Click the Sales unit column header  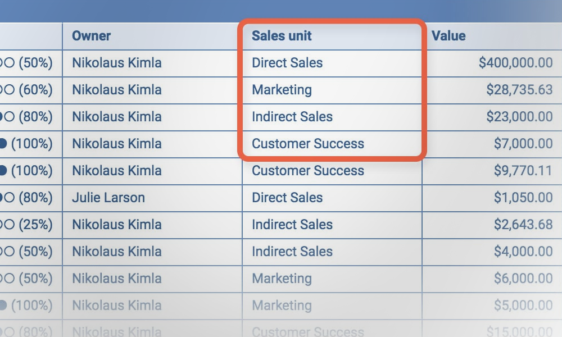pyautogui.click(x=282, y=36)
